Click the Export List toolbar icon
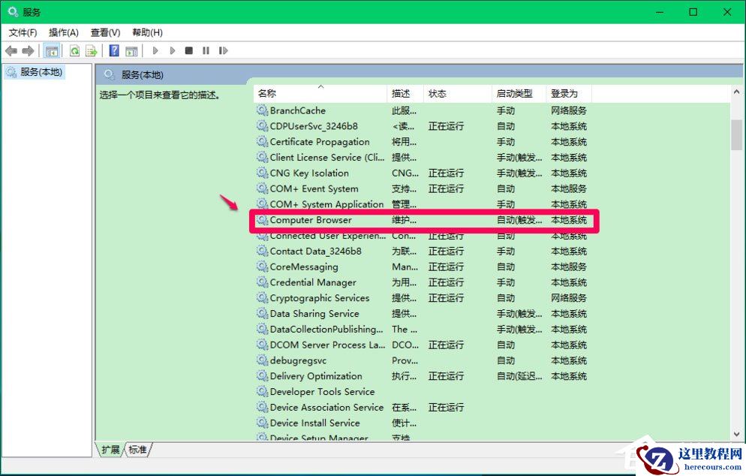This screenshot has width=746, height=476. [91, 50]
